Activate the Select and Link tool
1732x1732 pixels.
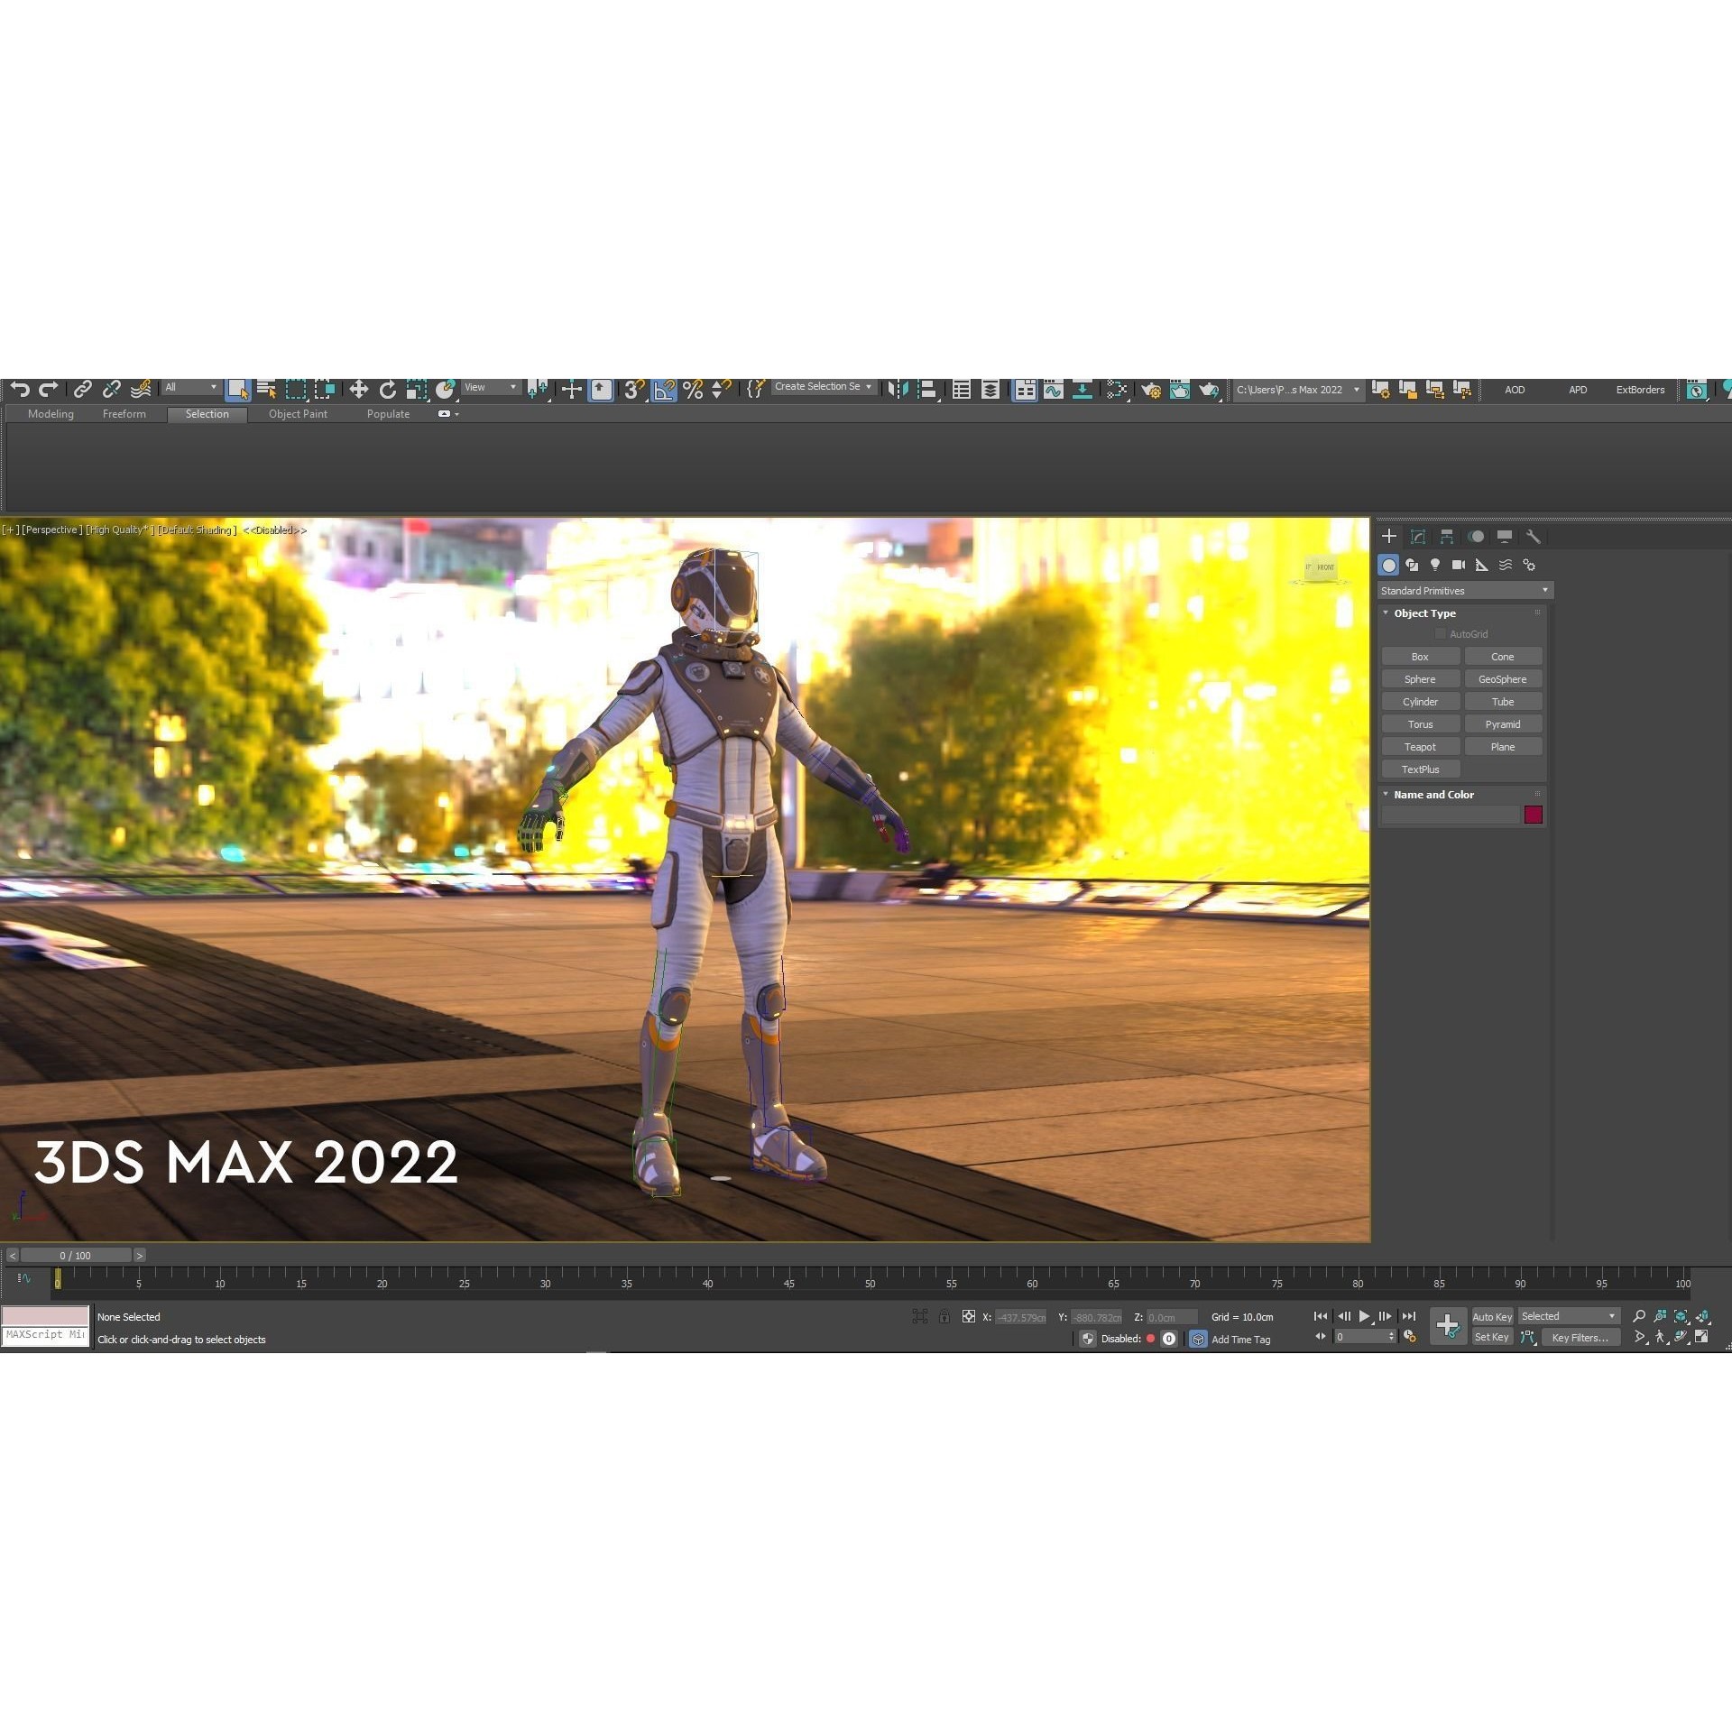point(82,389)
